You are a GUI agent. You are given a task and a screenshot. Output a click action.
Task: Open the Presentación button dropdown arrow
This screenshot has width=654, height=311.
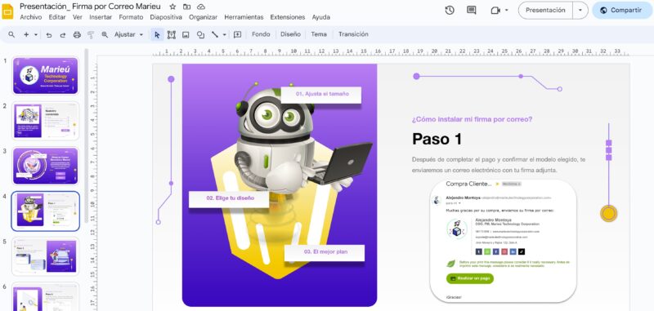pos(580,11)
